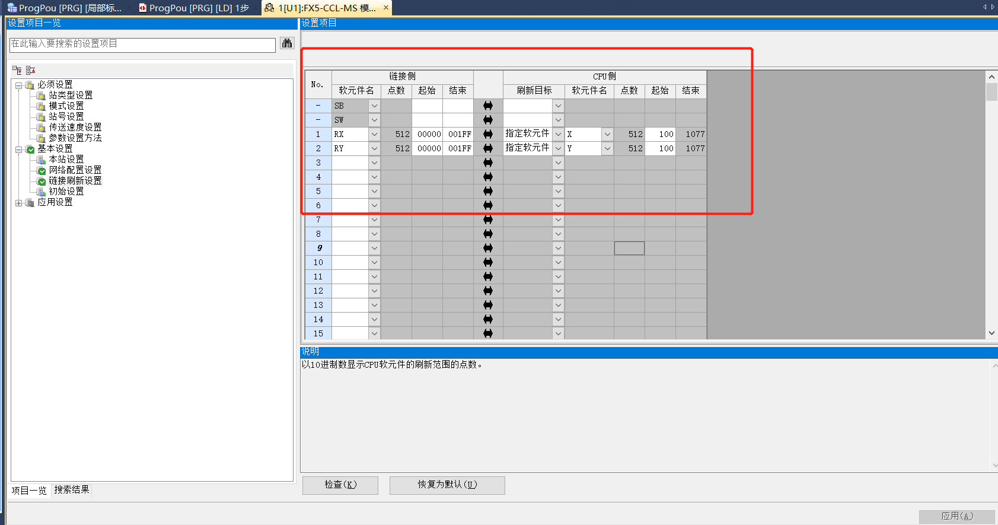Collapse the 基本设置 tree node
The width and height of the screenshot is (998, 525).
[x=19, y=149]
